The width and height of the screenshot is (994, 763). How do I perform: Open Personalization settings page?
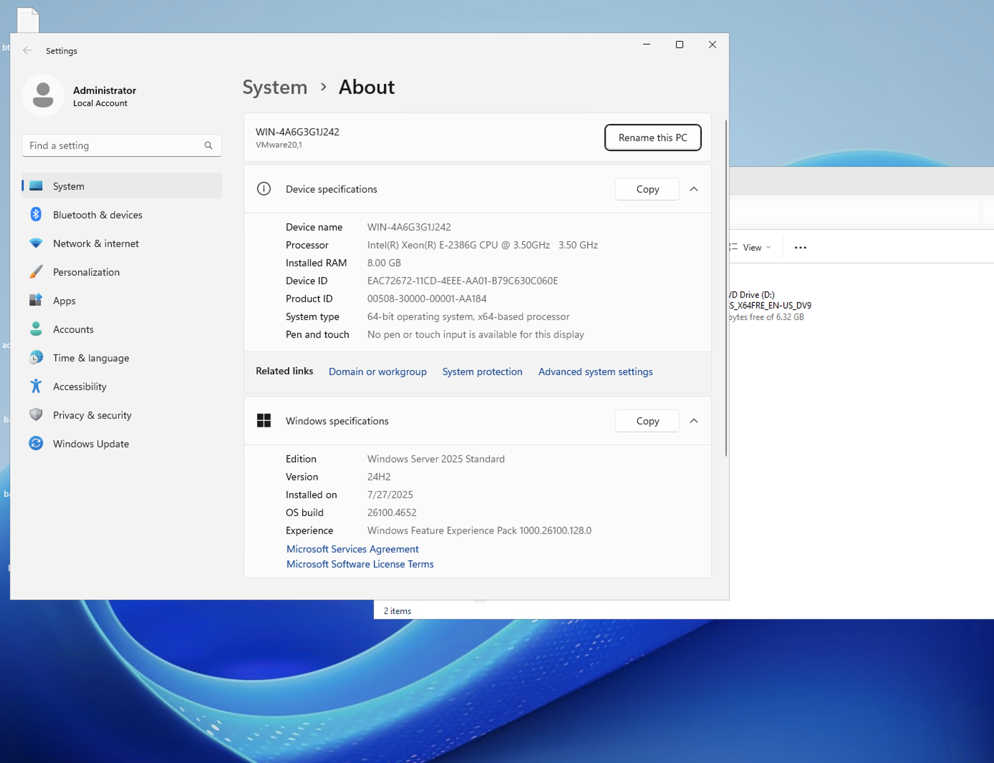122,272
